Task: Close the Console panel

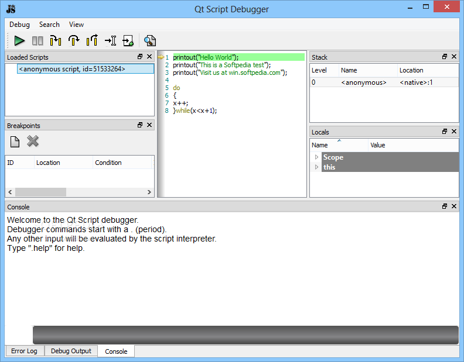Action: [x=454, y=206]
